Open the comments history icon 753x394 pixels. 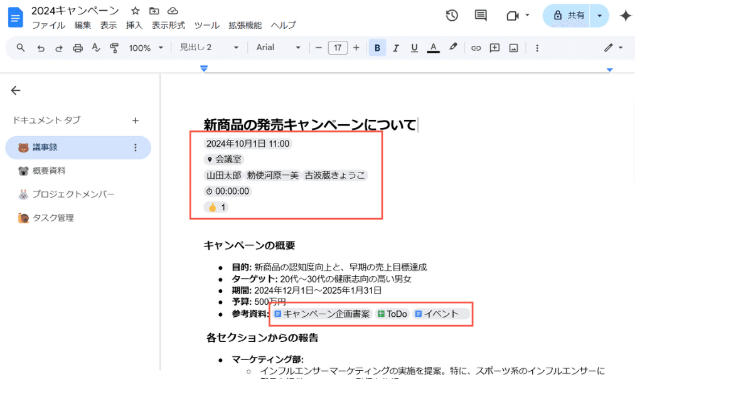pyautogui.click(x=481, y=16)
